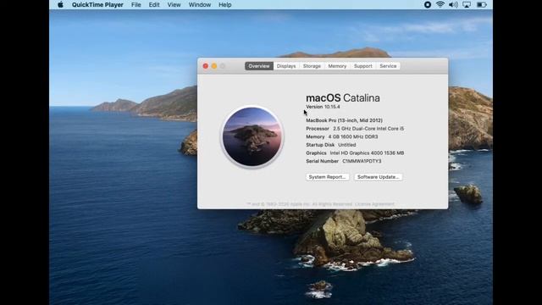Click the MacBook Pro (13-inch, Mid 2012) line
Image resolution: width=542 pixels, height=305 pixels.
pyautogui.click(x=344, y=120)
